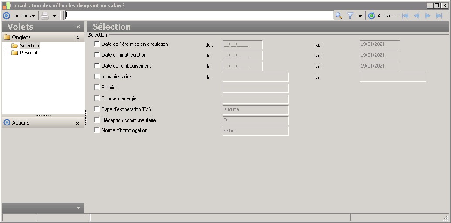
Task: Click the Actualiser label
Action: [387, 16]
